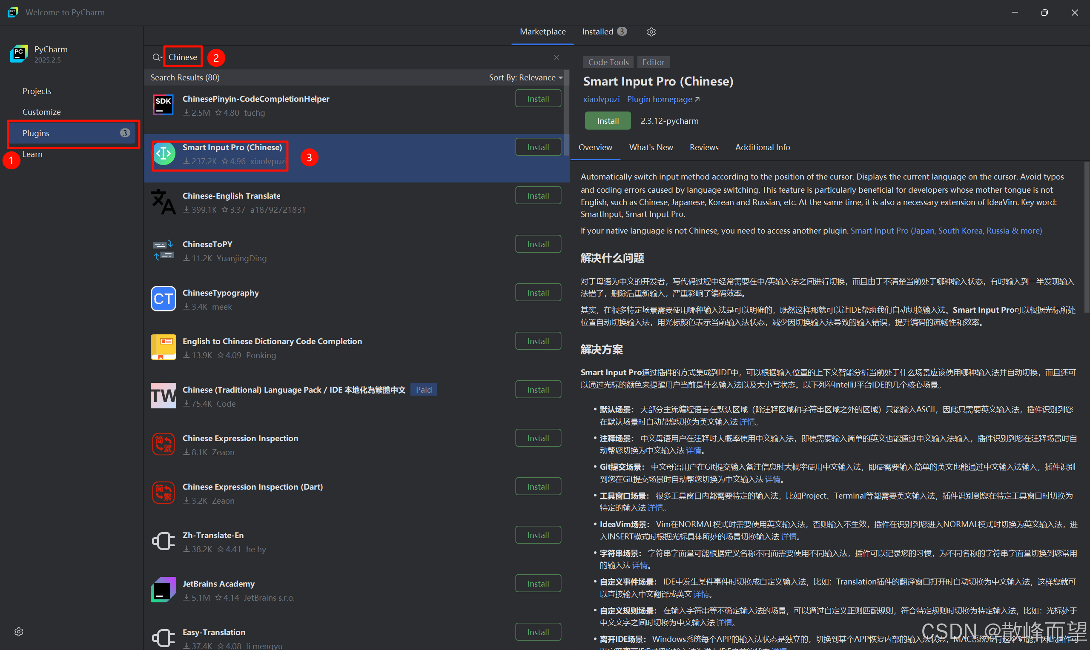This screenshot has width=1090, height=650.
Task: Open the Sort By Relevance dropdown
Action: 525,77
